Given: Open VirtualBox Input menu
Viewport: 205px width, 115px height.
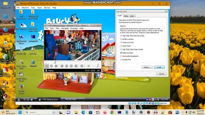Looking at the screenshot, I should point(39,8).
